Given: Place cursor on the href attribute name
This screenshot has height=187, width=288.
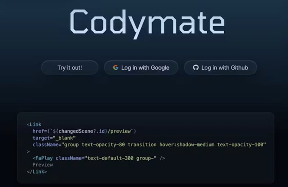Looking at the screenshot, I should (38, 131).
